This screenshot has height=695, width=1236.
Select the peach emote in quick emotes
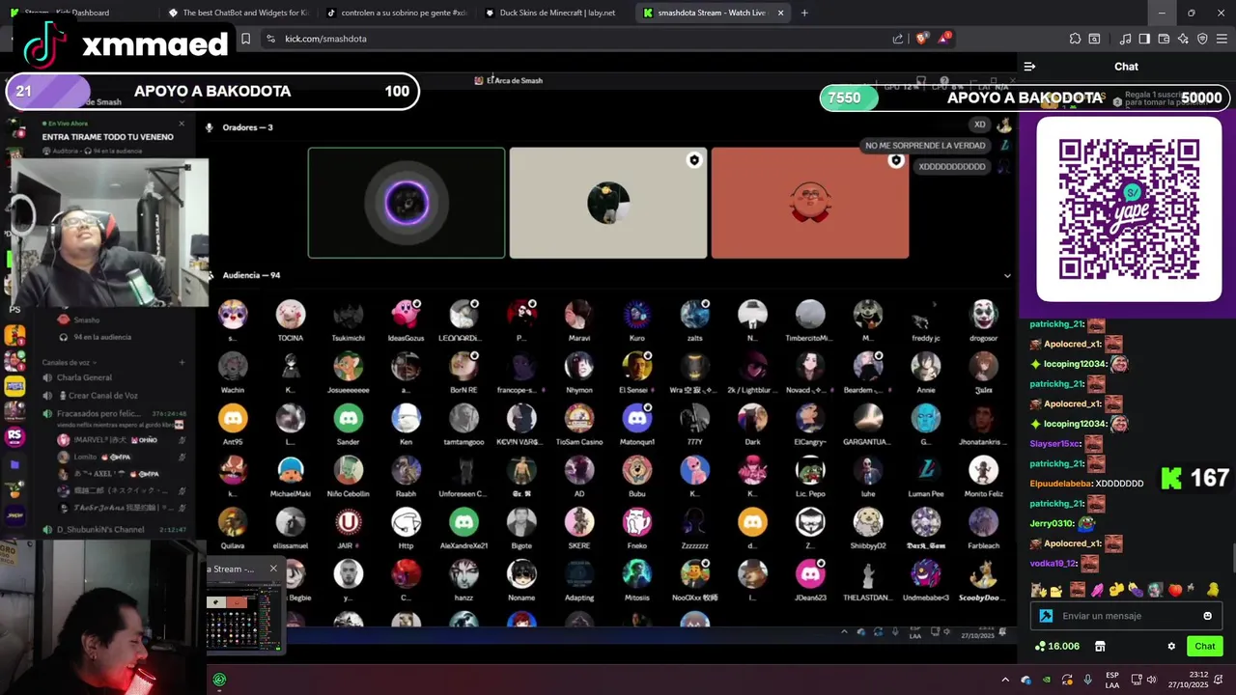coord(1175,590)
